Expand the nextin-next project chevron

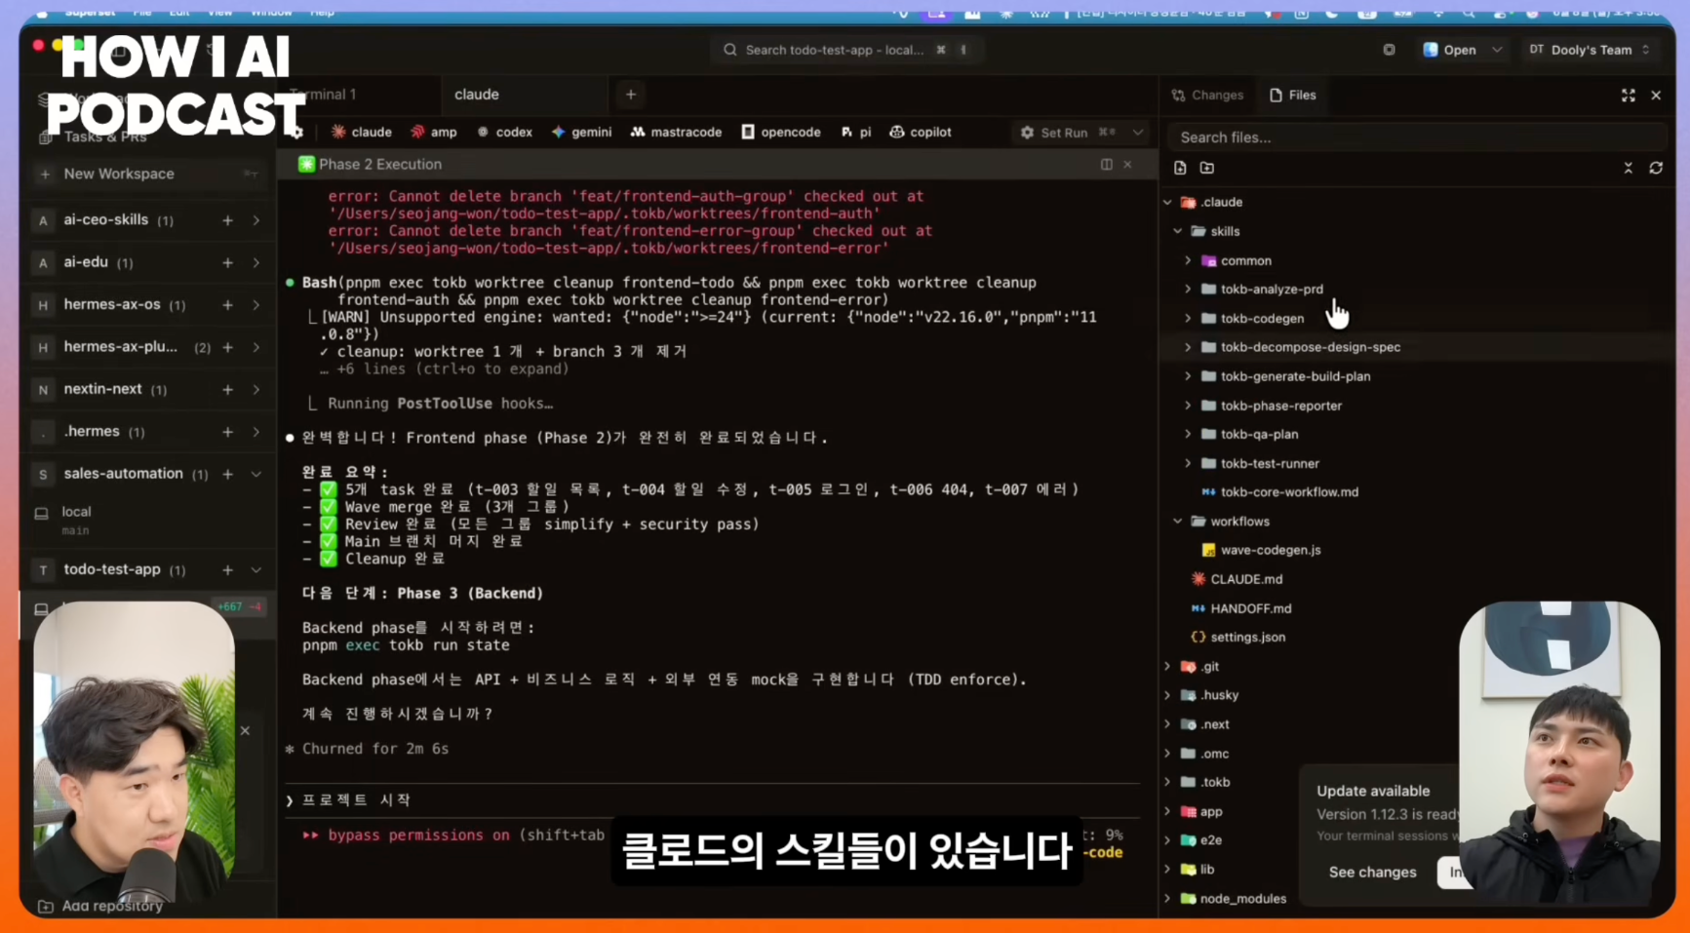pyautogui.click(x=256, y=389)
